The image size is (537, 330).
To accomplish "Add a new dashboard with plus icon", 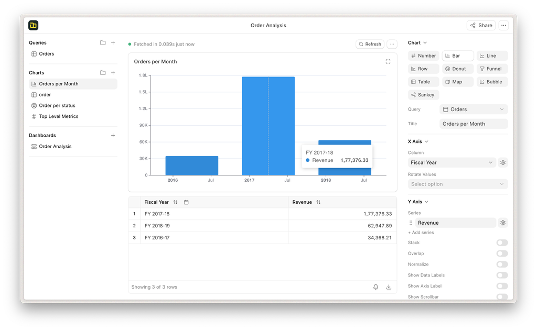I will (113, 135).
